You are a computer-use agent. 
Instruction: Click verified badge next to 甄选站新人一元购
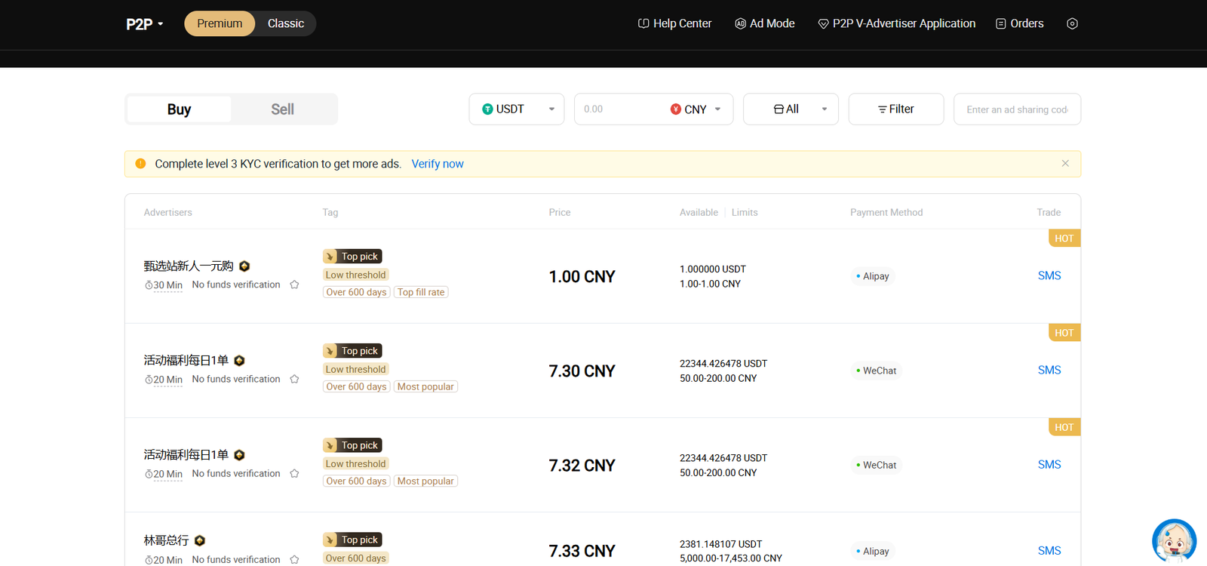point(244,266)
